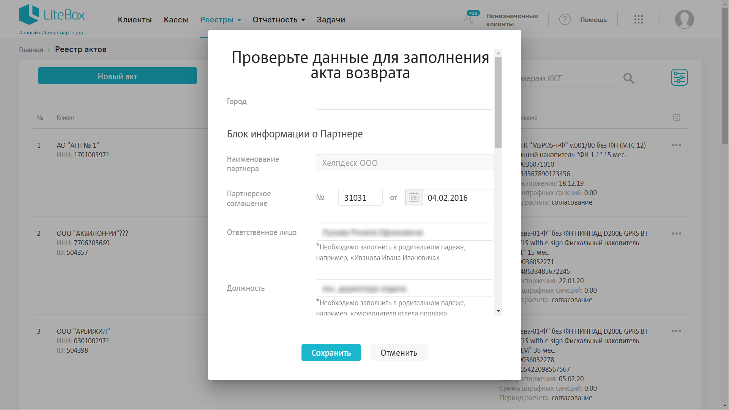
Task: Click client name ООО "АКВИЛОН-РИ"???
Action: [x=92, y=233]
